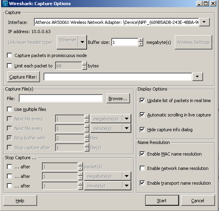Viewport: 219px width, 211px height.
Task: Click the capture filter text field
Action: click(x=118, y=77)
